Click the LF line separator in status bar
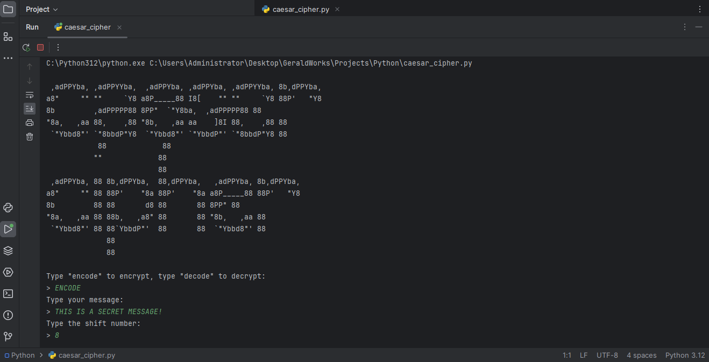Image resolution: width=709 pixels, height=362 pixels. click(584, 355)
